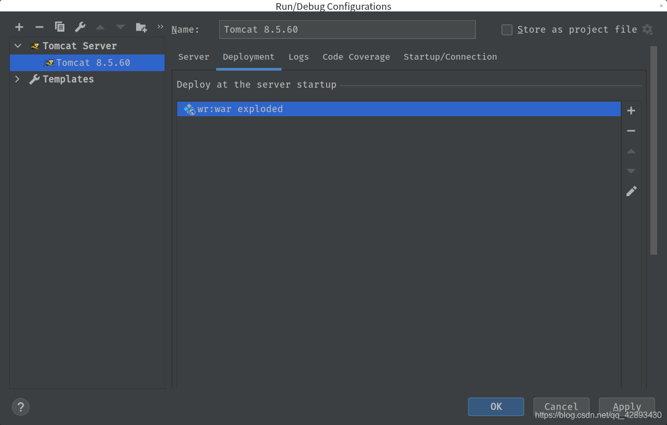667x425 pixels.
Task: Open the Code Coverage tab
Action: [356, 57]
